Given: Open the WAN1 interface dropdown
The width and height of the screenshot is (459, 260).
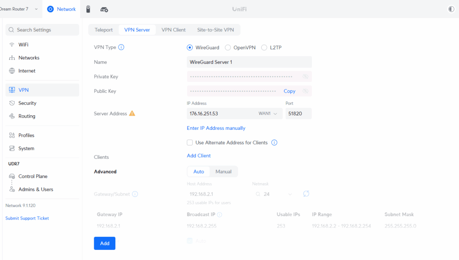Looking at the screenshot, I should 268,113.
